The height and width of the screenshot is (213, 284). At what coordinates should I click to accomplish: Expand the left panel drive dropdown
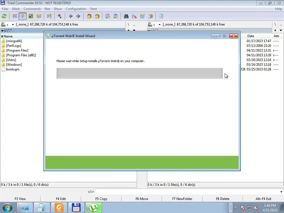[x=13, y=24]
